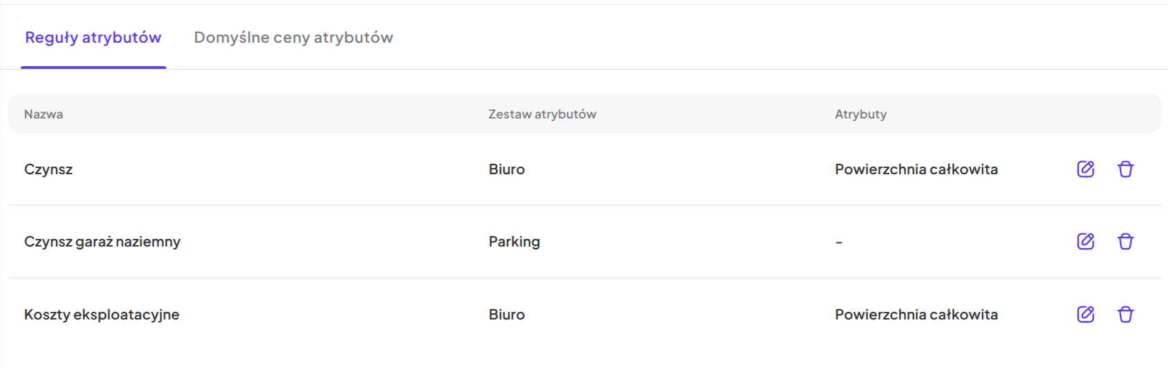Select the Czynsz row name
This screenshot has height=367, width=1168.
click(48, 169)
